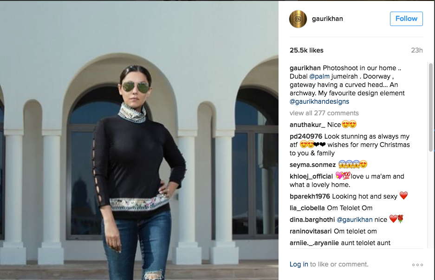Visit the @gaurikhandesigns tagged profile

coord(319,101)
